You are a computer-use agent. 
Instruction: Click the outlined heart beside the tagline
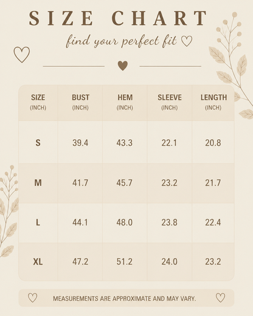[187, 41]
